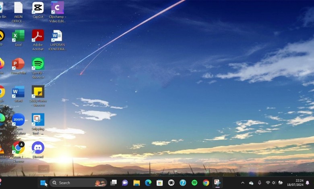Open the Sticky Notes - Shortcut icon
The height and width of the screenshot is (189, 314).
coord(38,96)
